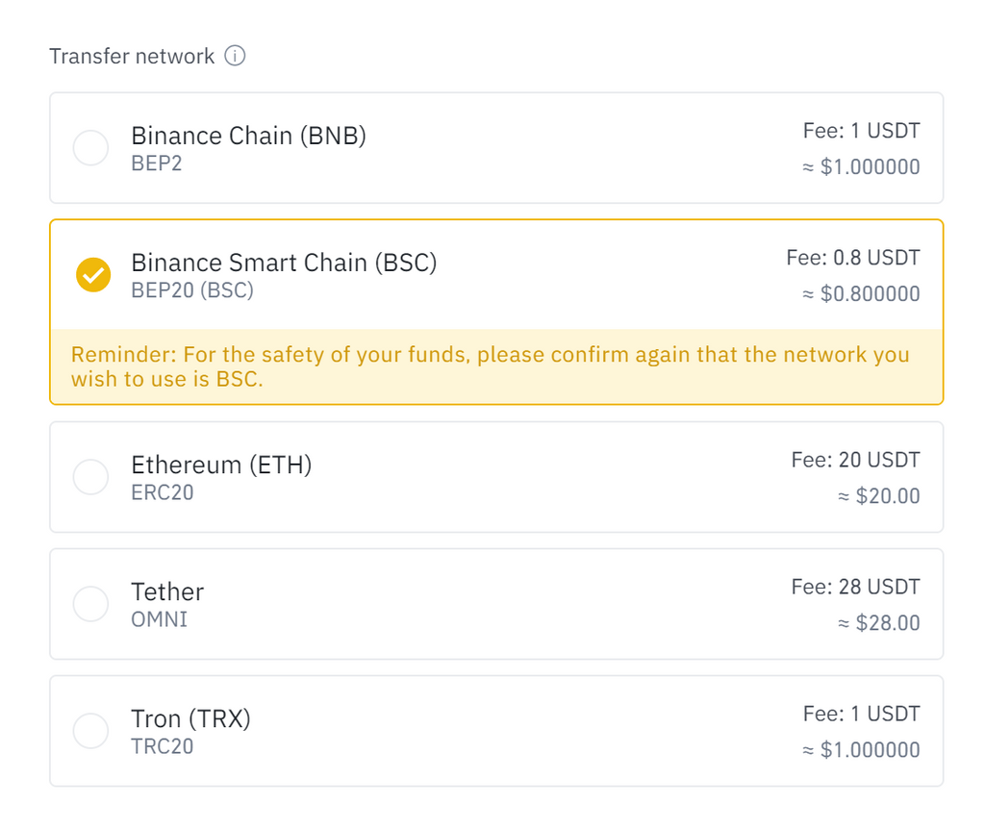Screen dimensions: 985x829
Task: Click the Binance Chain (BNB) network name
Action: [x=249, y=136]
